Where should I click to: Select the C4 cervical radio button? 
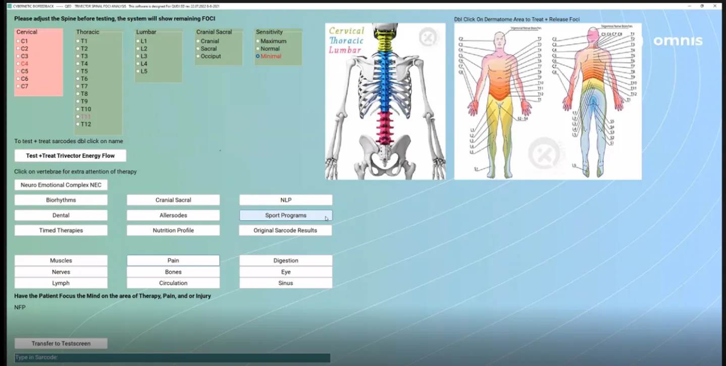[18, 64]
